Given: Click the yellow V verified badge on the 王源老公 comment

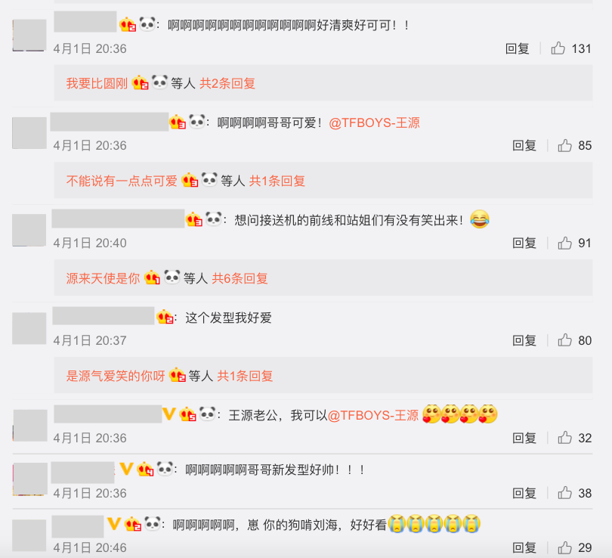Looking at the screenshot, I should pyautogui.click(x=169, y=414).
